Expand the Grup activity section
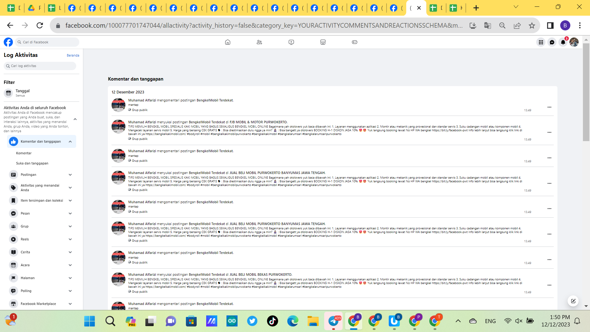Viewport: 590px width, 332px height. tap(70, 226)
